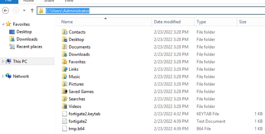This screenshot has width=265, height=134.
Task: Click the Forward navigation arrow
Action: point(16,11)
